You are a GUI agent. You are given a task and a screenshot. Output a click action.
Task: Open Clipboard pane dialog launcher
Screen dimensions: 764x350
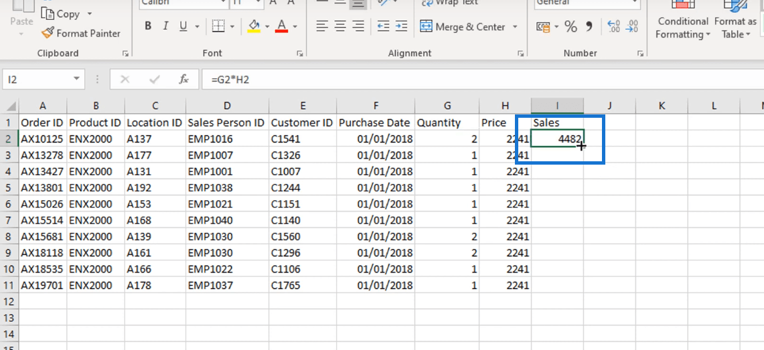[126, 54]
